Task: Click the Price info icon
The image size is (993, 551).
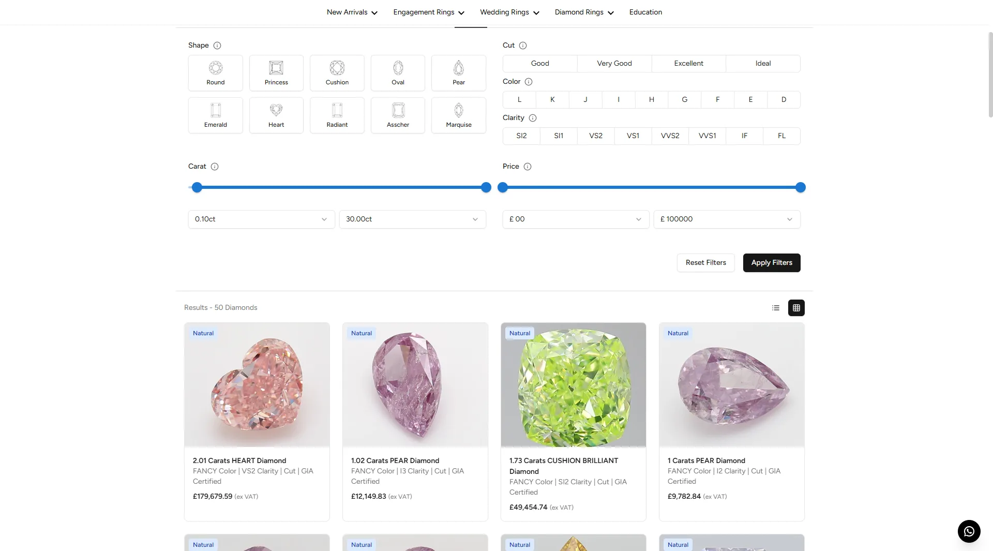Action: point(527,167)
